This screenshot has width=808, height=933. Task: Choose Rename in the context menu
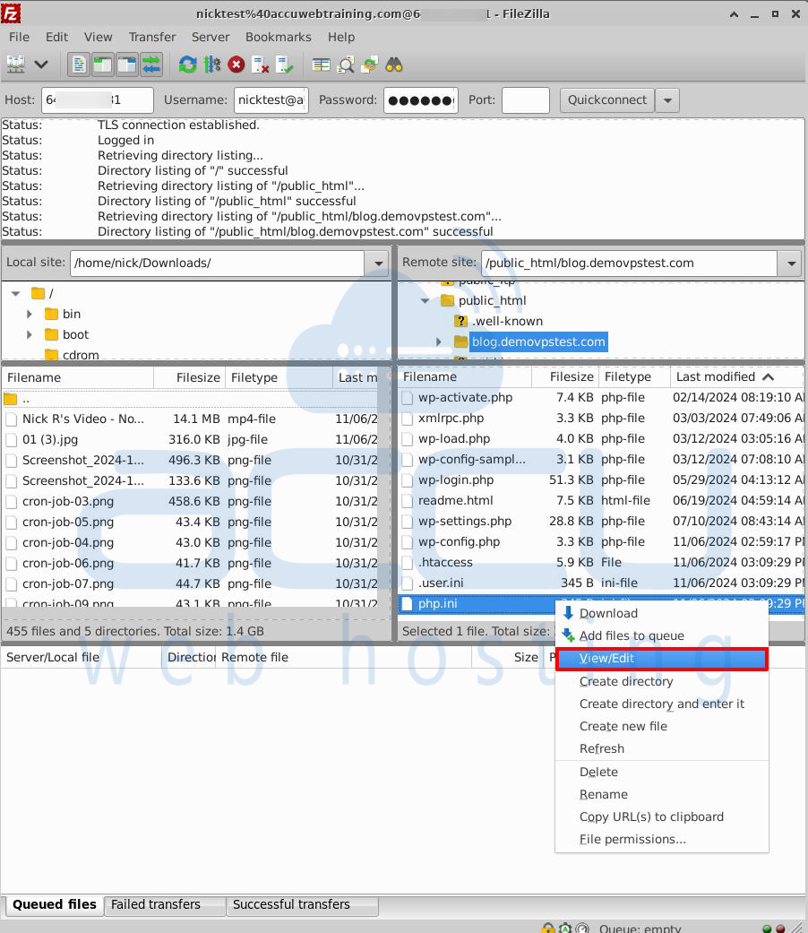click(662, 794)
